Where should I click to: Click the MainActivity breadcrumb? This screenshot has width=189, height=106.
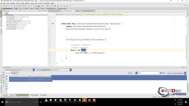pos(63,14)
